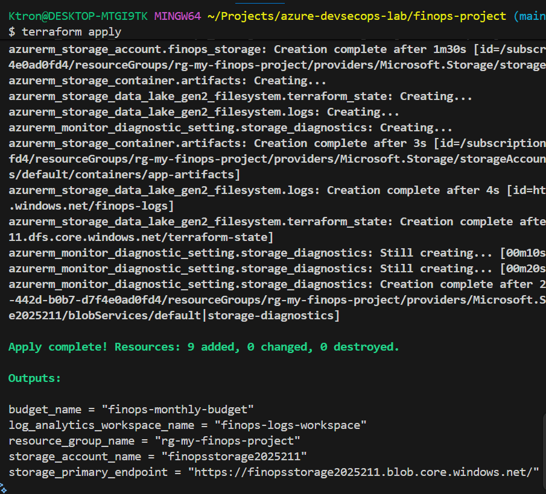Select the budget_name output value

coord(178,410)
